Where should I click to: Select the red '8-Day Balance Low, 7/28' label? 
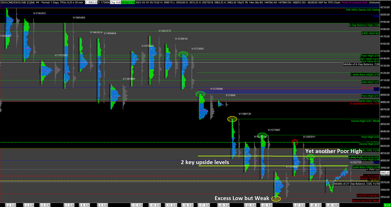click(365, 103)
